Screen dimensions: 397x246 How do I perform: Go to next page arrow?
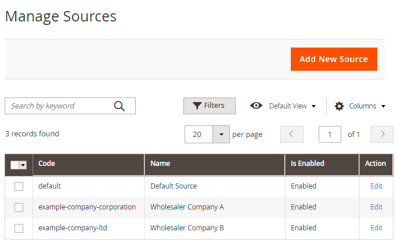(382, 134)
